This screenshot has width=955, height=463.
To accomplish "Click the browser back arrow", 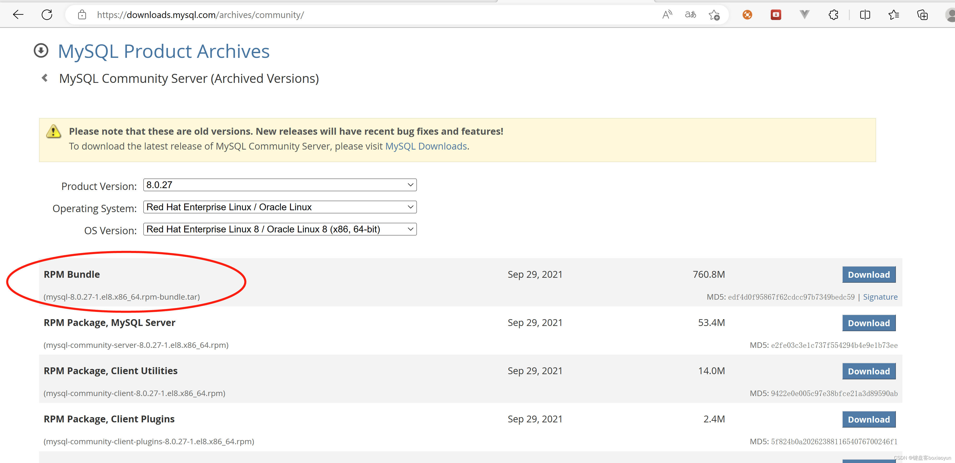I will coord(18,15).
